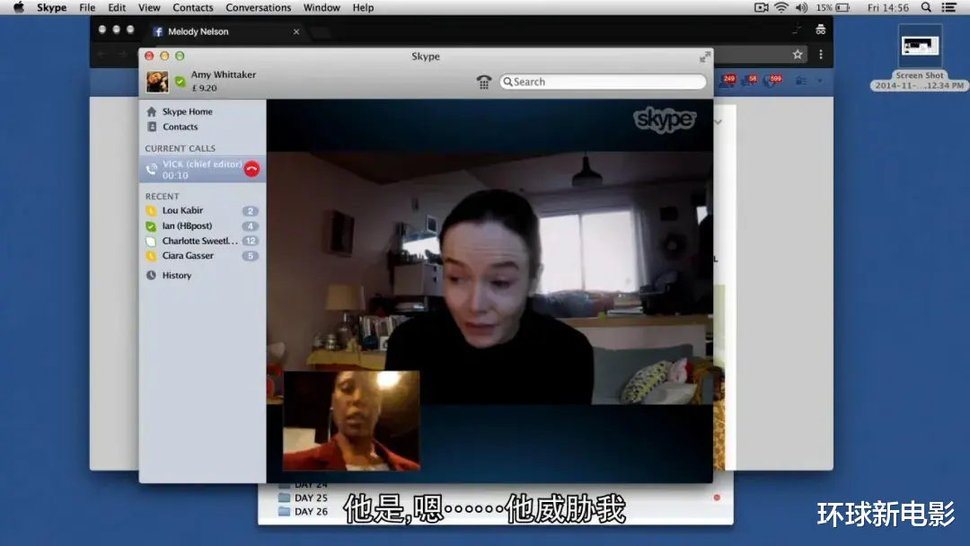
Task: Open Facebook notifications icon with 599 badge
Action: pyautogui.click(x=772, y=81)
